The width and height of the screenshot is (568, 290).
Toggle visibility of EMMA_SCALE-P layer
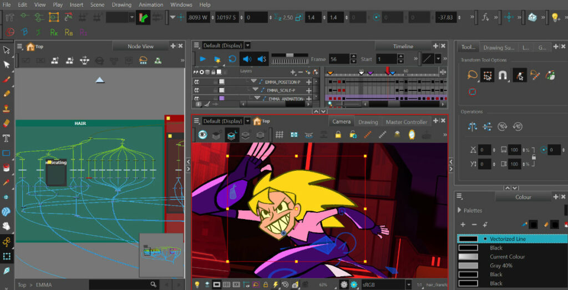pos(197,90)
